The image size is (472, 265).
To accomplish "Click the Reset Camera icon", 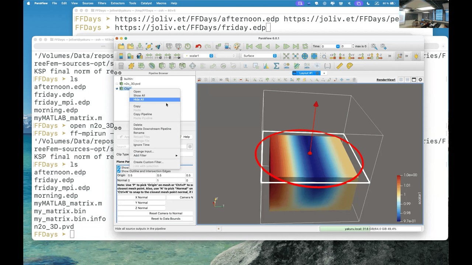I will pyautogui.click(x=286, y=56).
